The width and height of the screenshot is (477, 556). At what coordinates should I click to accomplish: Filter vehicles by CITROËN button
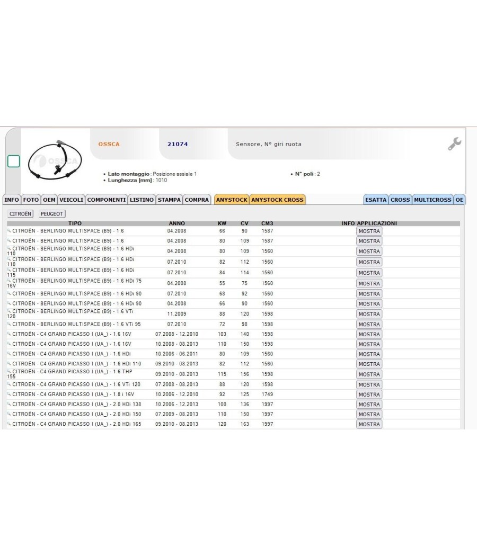(20, 214)
